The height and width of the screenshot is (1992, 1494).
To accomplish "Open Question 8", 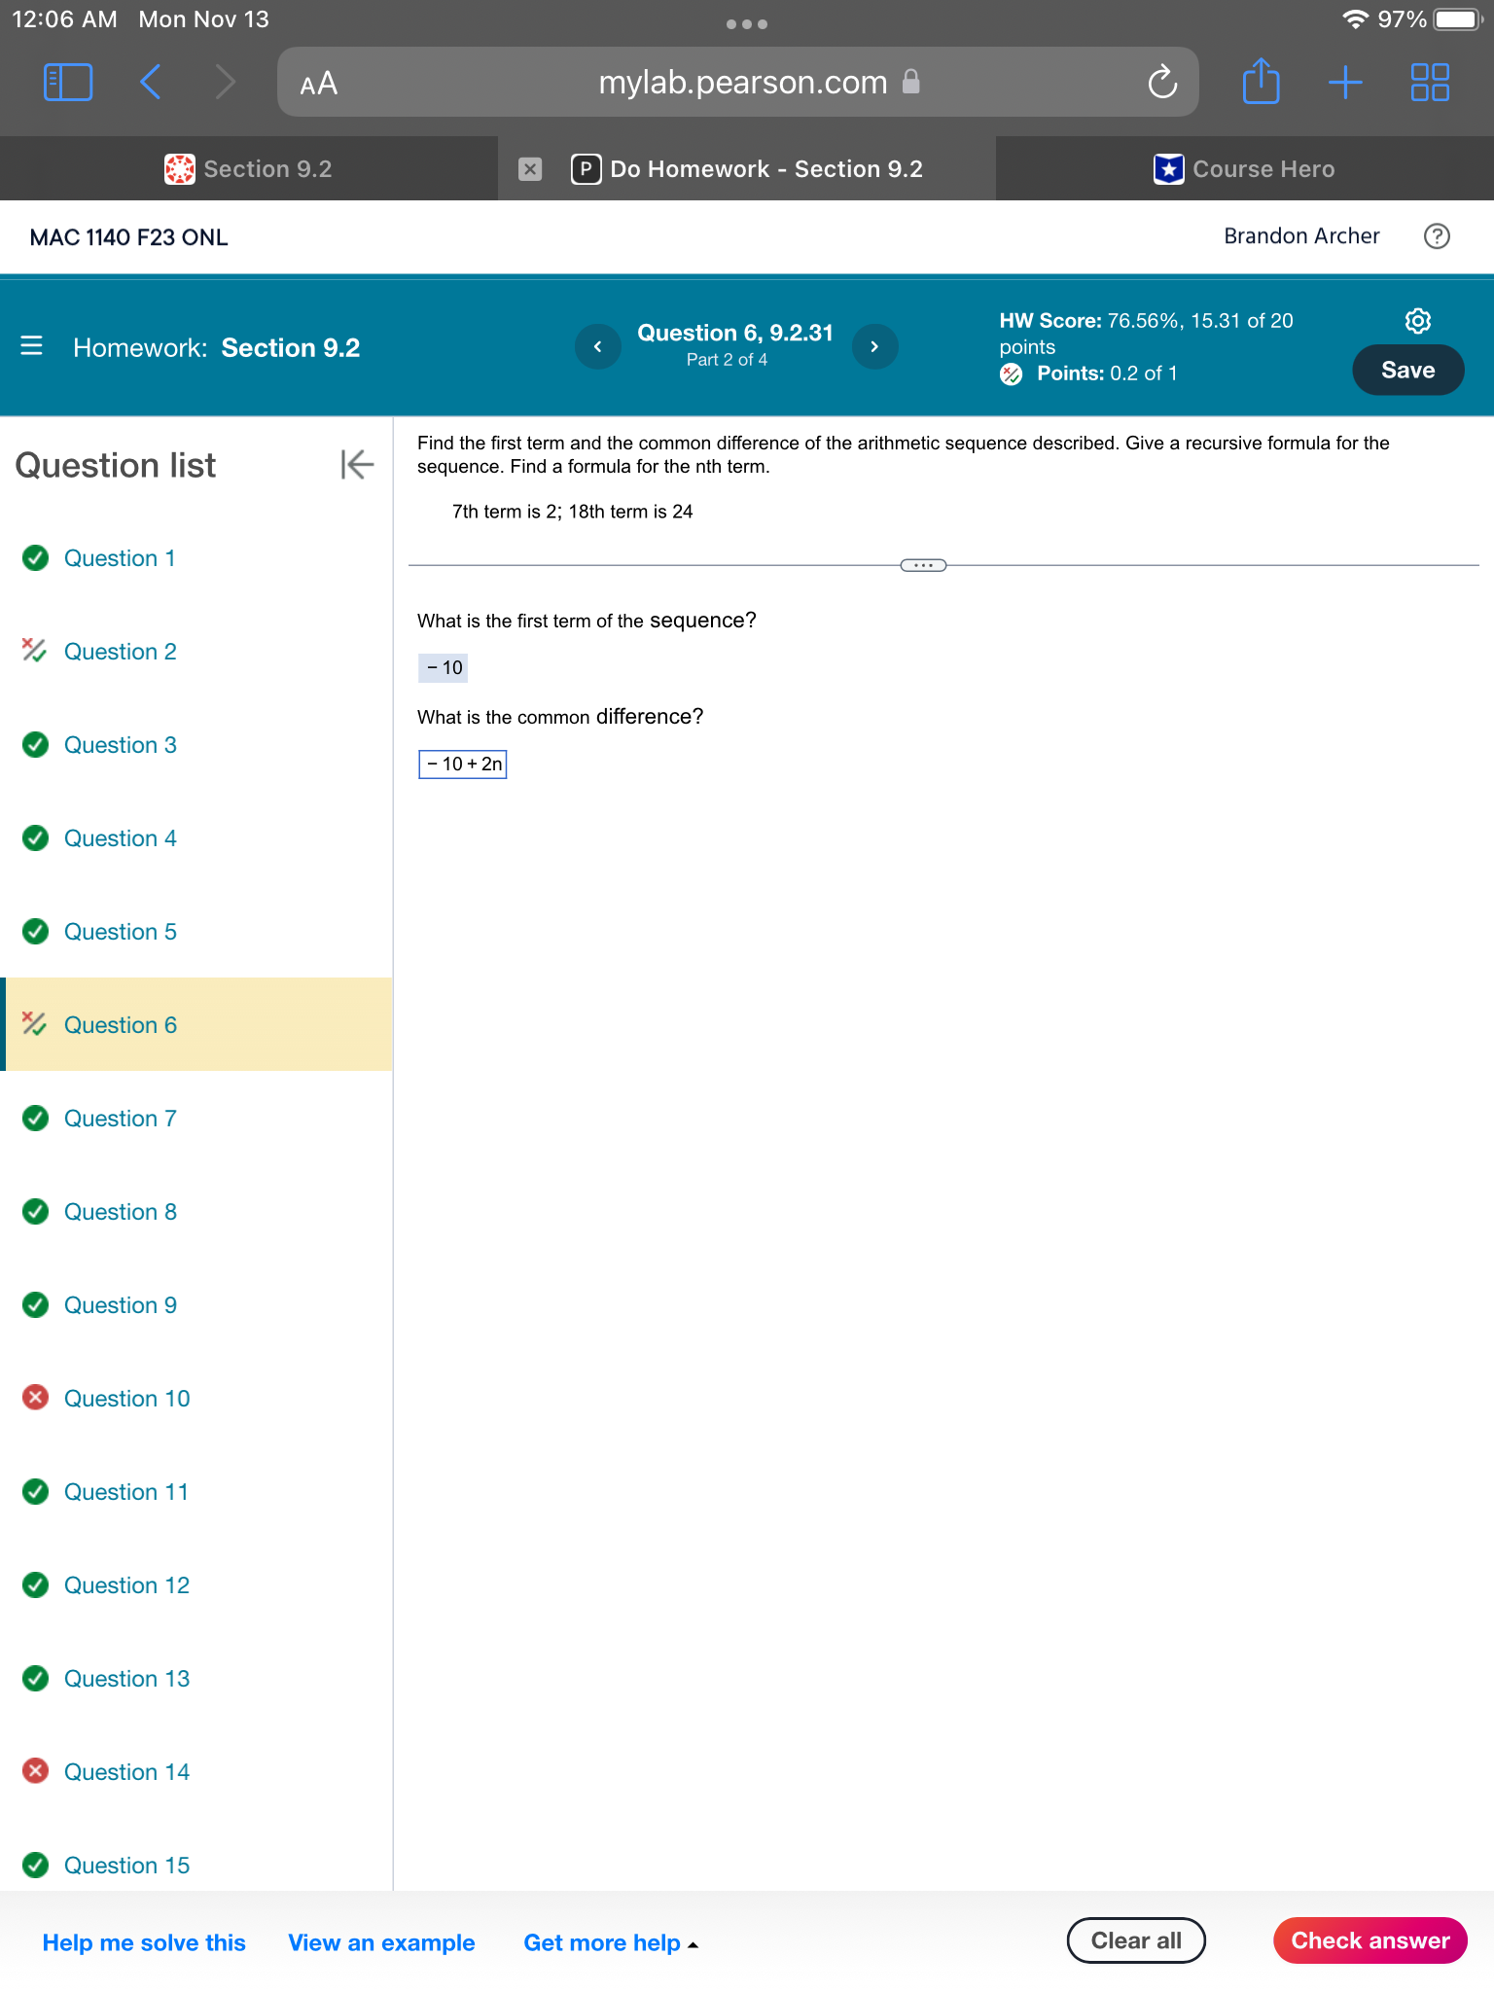I will (121, 1212).
